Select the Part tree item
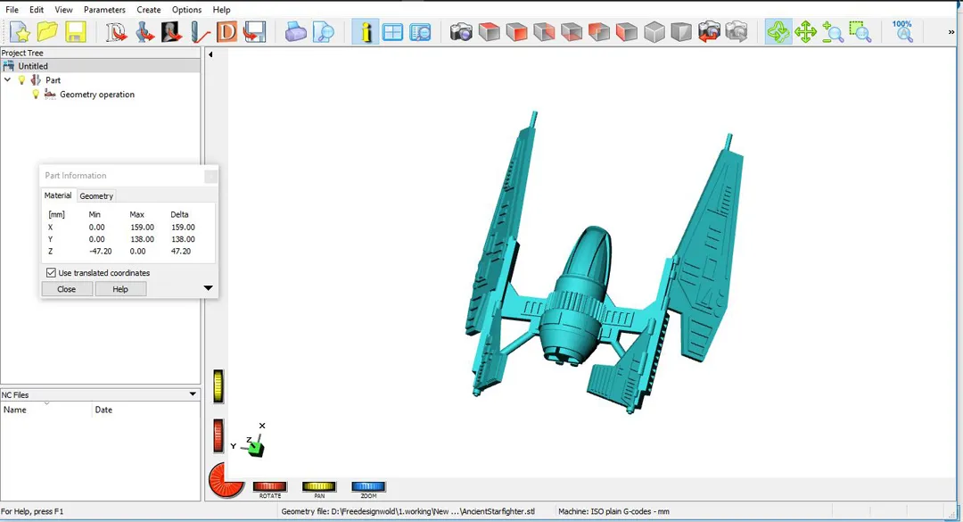 [53, 80]
